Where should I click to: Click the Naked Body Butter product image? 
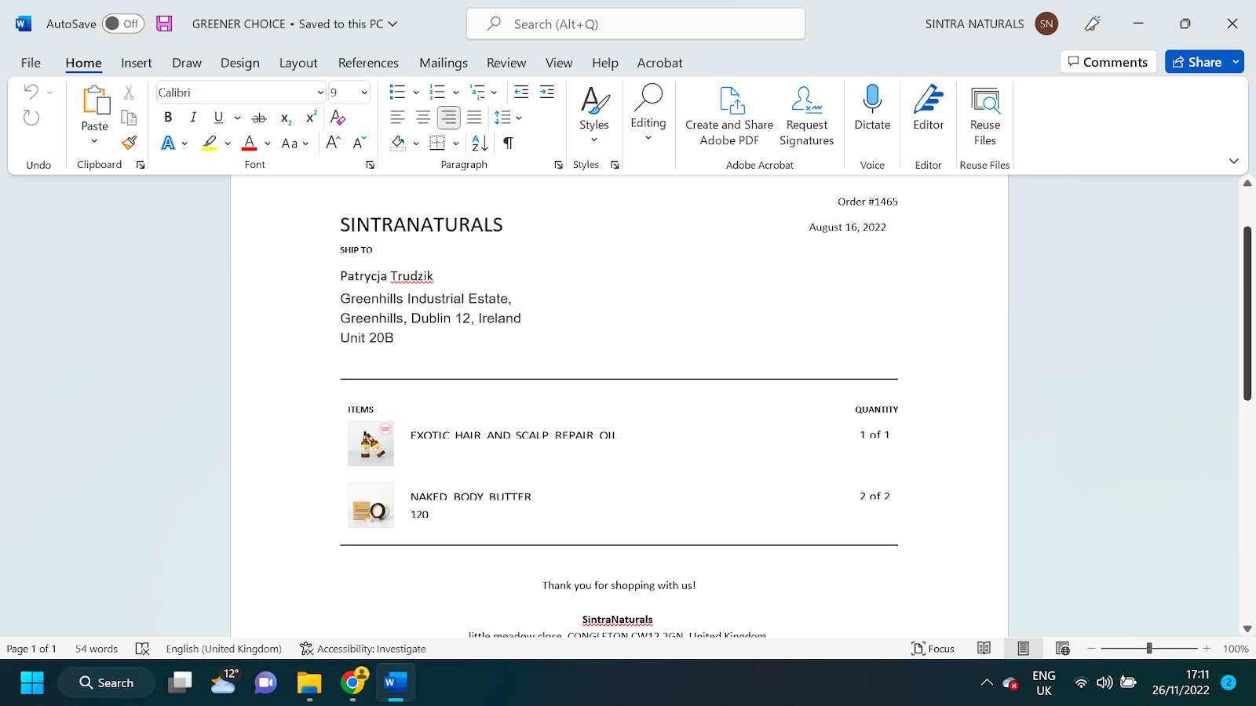click(x=371, y=505)
